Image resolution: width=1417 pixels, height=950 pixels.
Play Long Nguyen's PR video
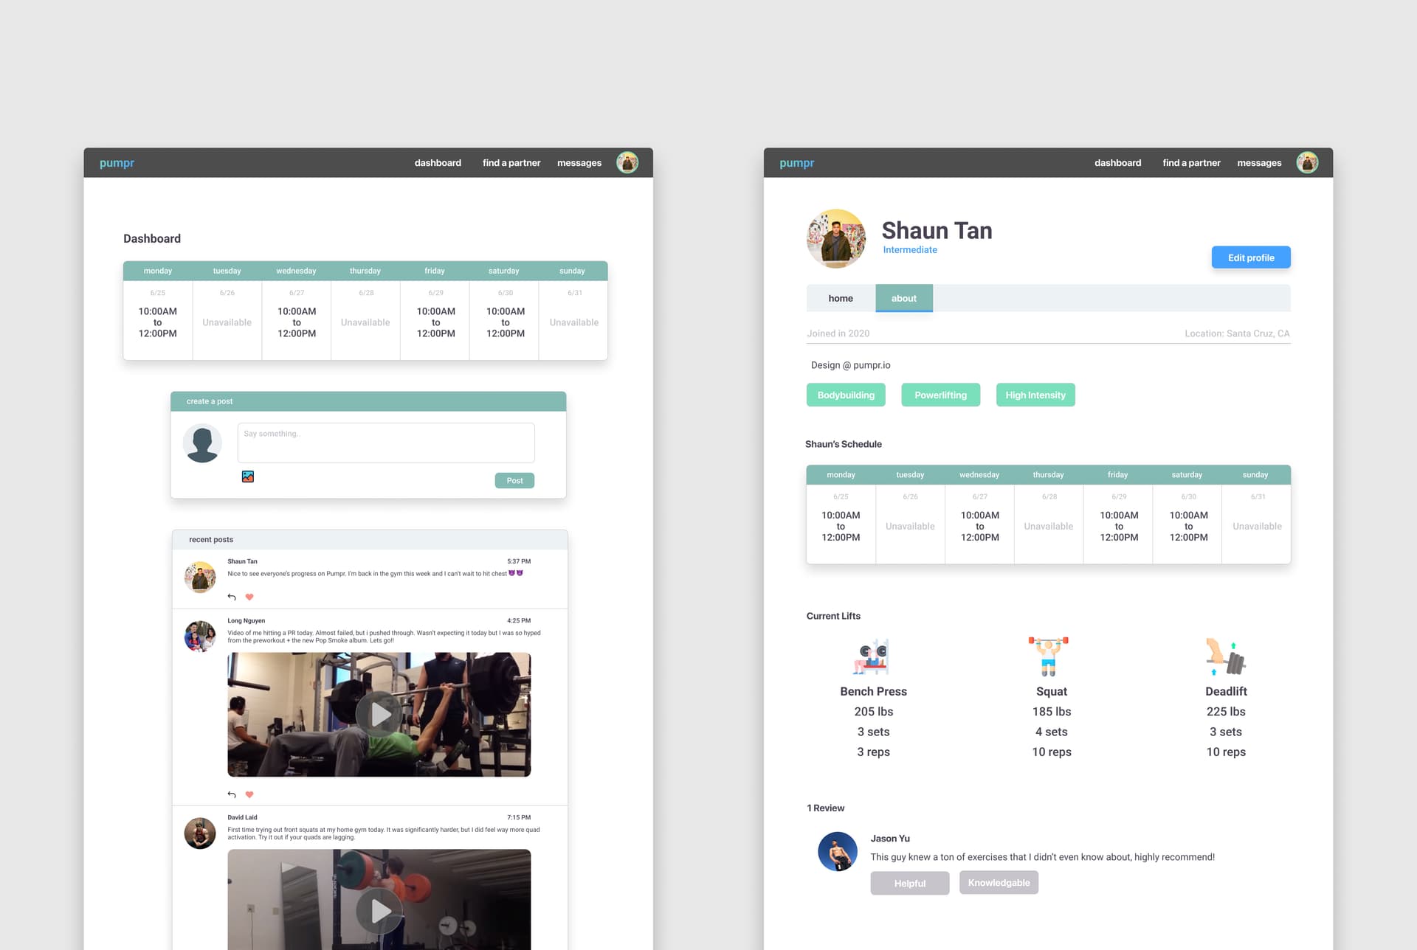(x=379, y=713)
